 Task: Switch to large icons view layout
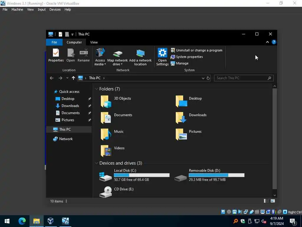point(273,201)
